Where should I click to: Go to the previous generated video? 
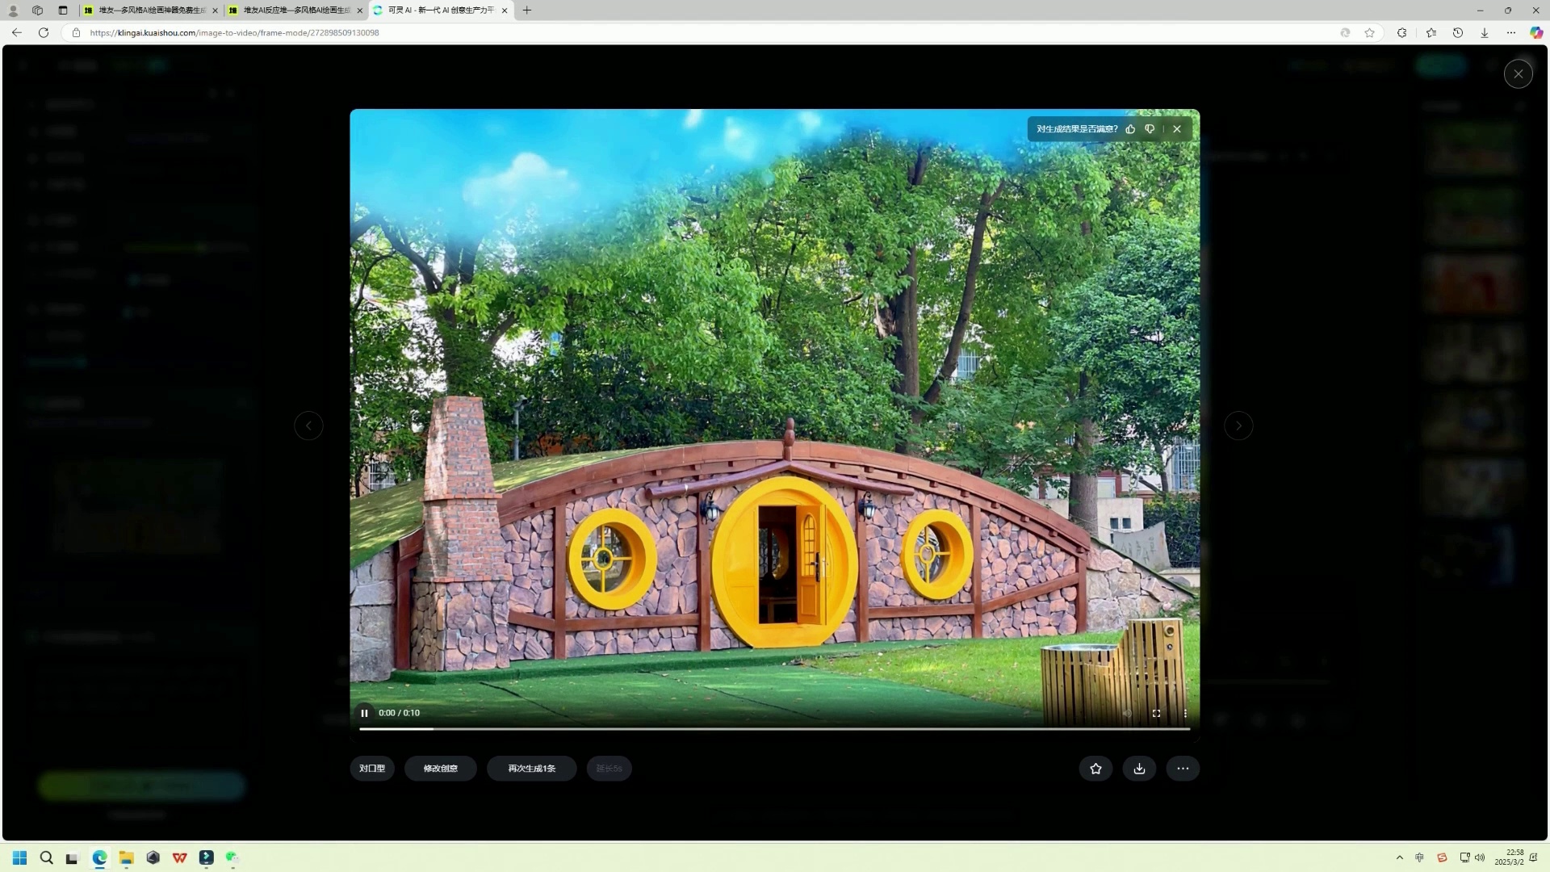308,426
